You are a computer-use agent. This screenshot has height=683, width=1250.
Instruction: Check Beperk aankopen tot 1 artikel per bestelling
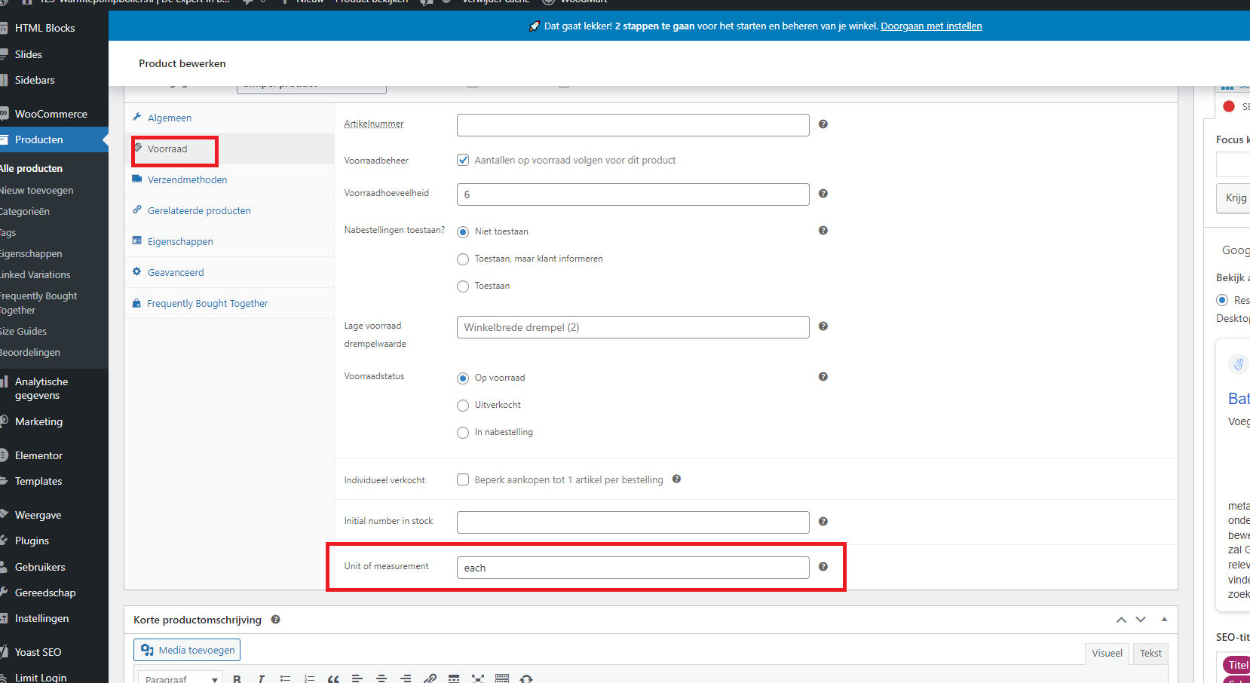[x=463, y=479]
